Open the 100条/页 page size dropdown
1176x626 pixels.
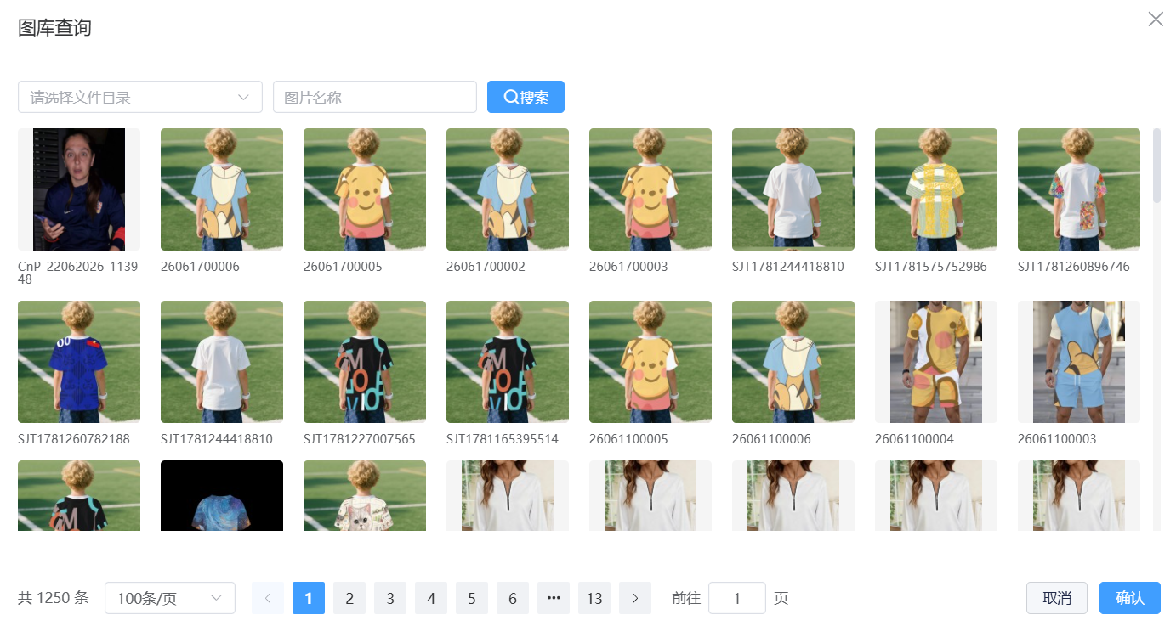(x=170, y=598)
